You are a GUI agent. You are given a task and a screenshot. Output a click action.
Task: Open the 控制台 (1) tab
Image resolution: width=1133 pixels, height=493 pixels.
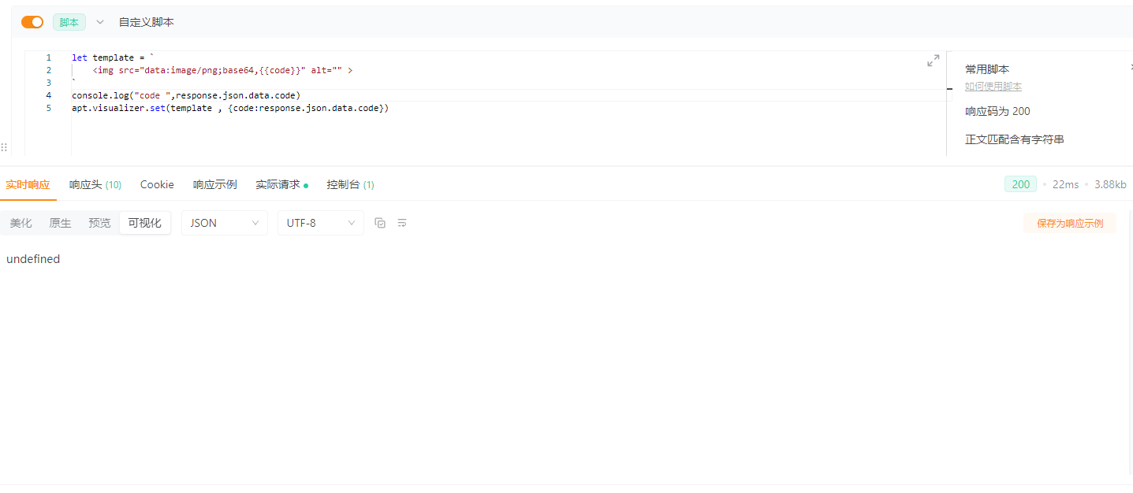point(351,184)
